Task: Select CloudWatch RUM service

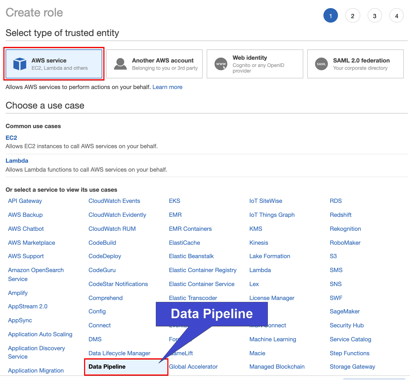Action: coord(112,229)
